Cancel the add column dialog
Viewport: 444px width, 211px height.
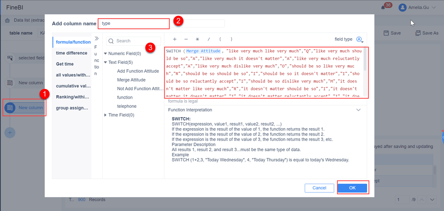pyautogui.click(x=319, y=188)
